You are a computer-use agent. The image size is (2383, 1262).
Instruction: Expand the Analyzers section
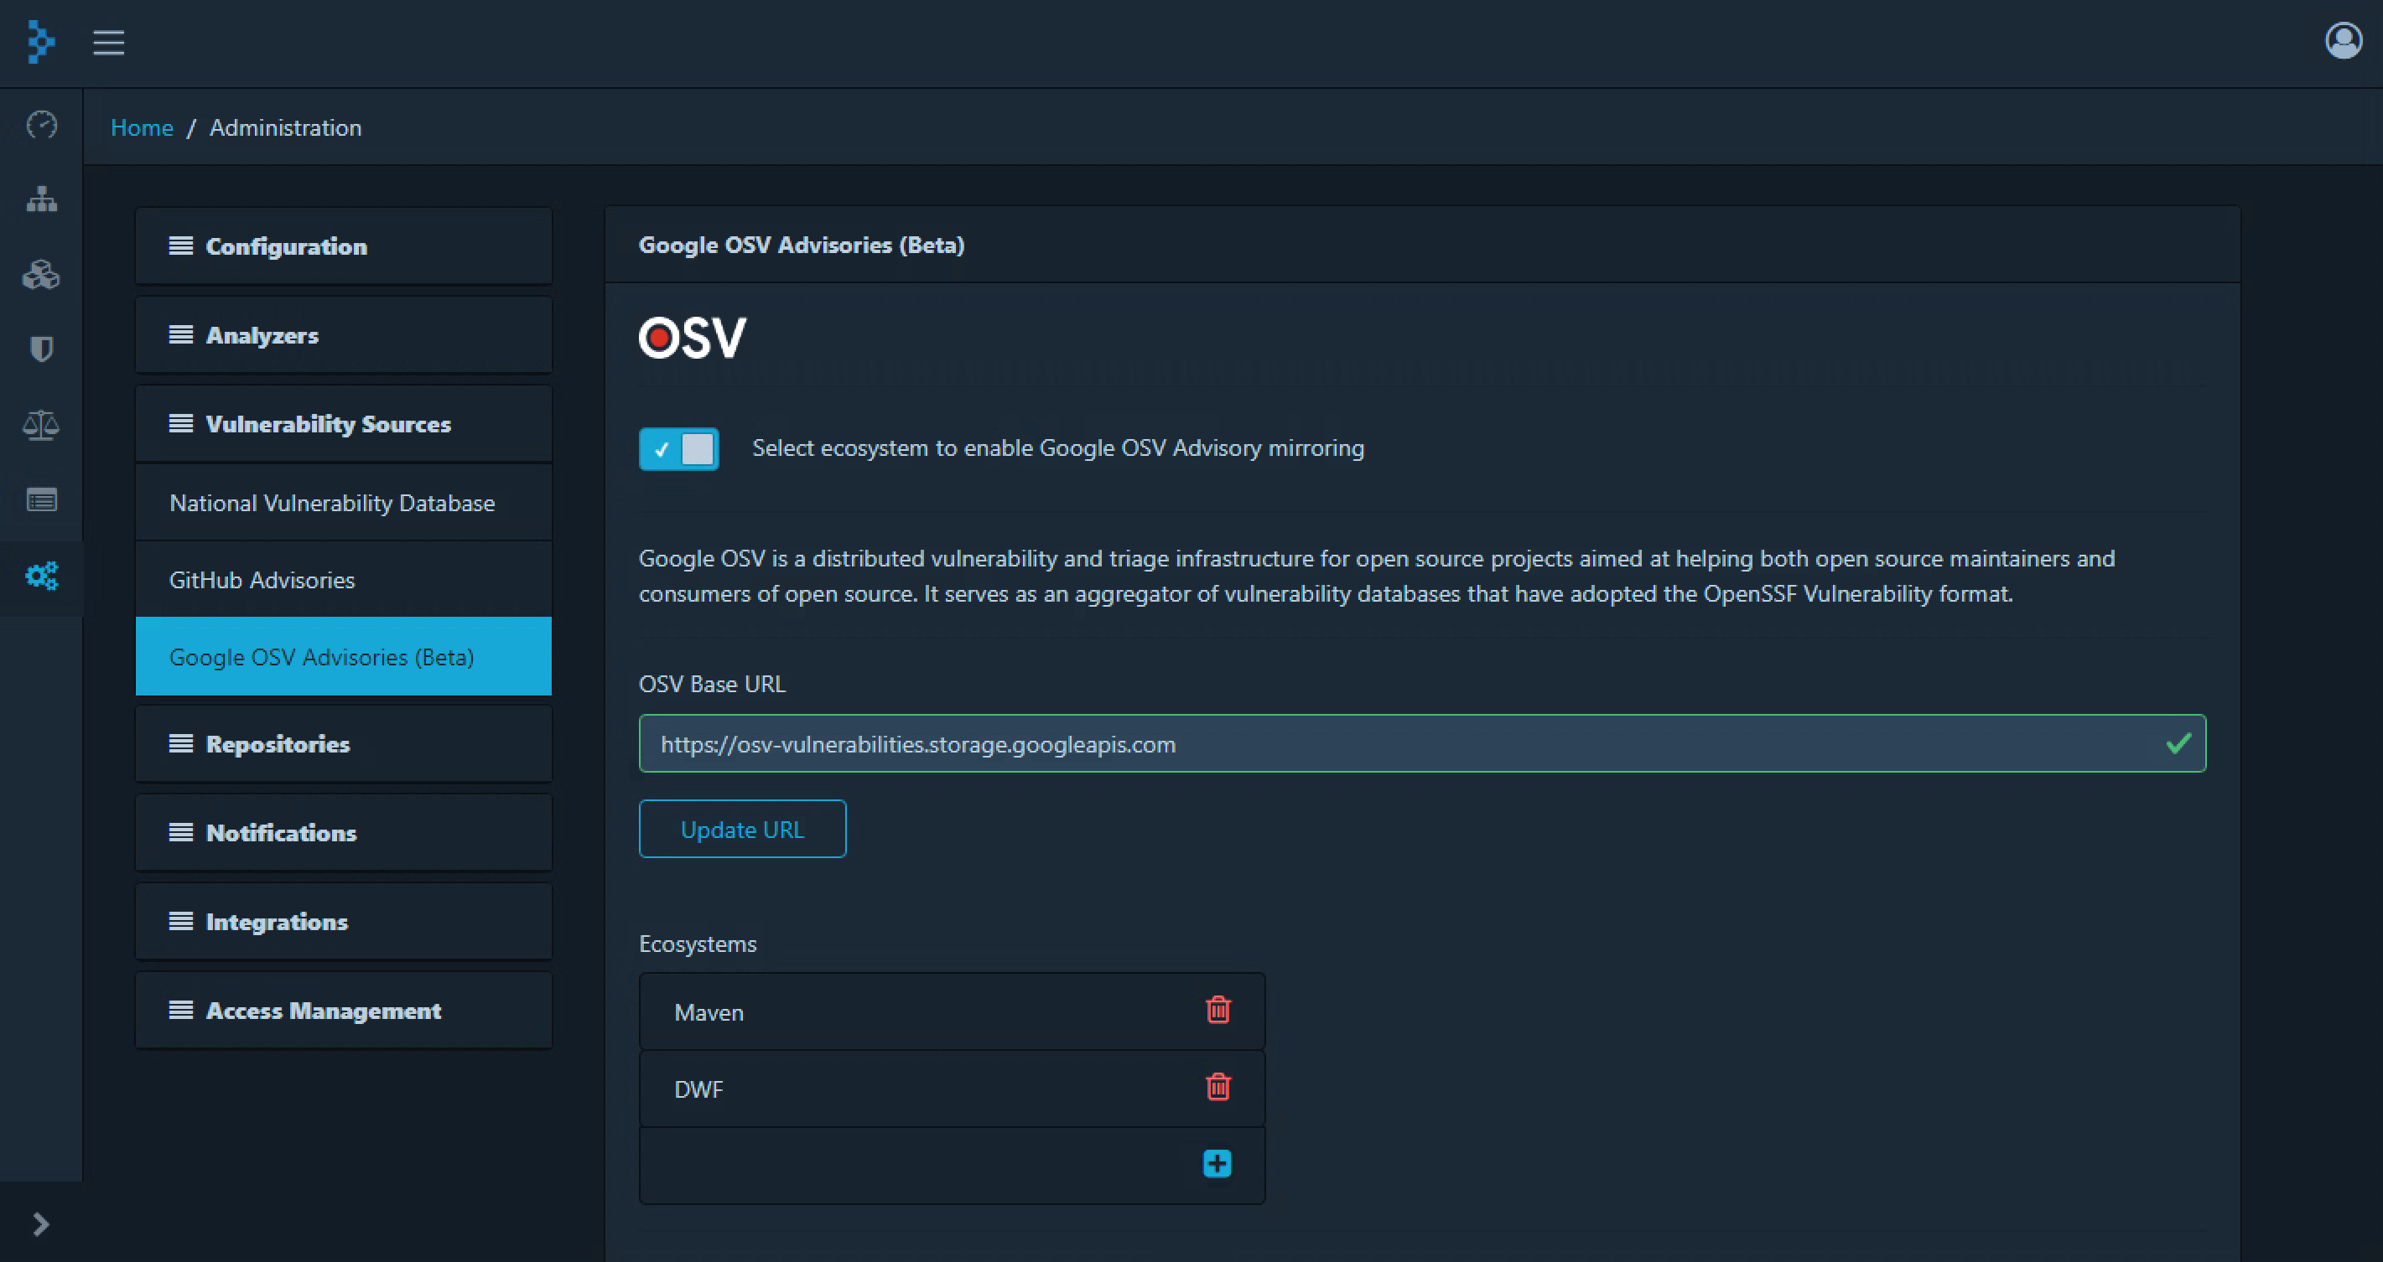point(343,334)
